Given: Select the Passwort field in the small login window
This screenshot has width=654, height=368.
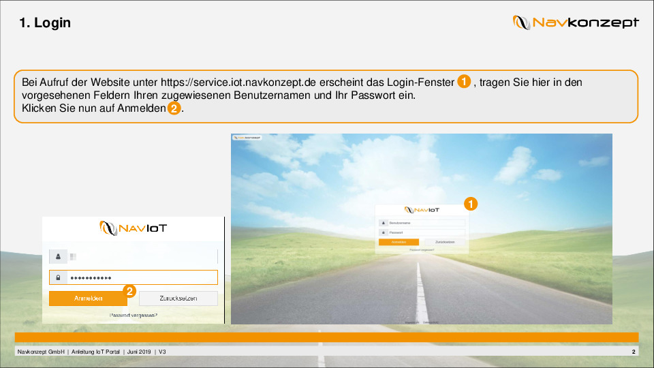Looking at the screenshot, I should (x=426, y=232).
